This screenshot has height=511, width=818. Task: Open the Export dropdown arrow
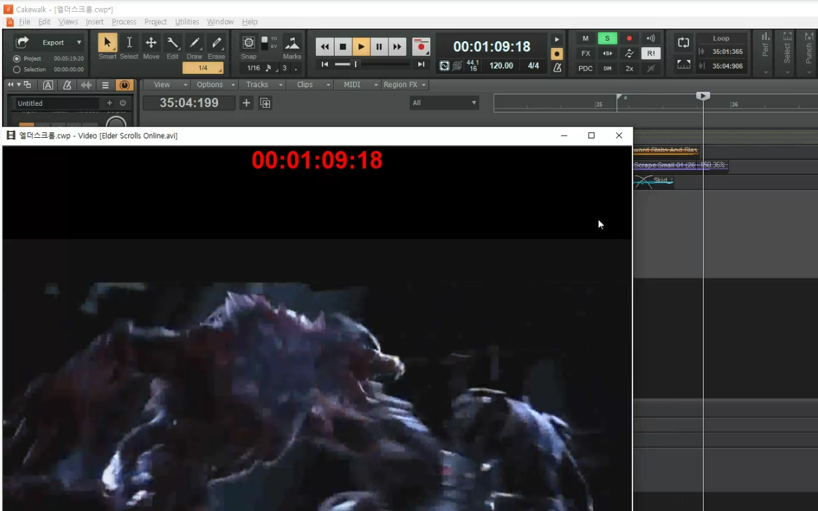click(x=79, y=43)
